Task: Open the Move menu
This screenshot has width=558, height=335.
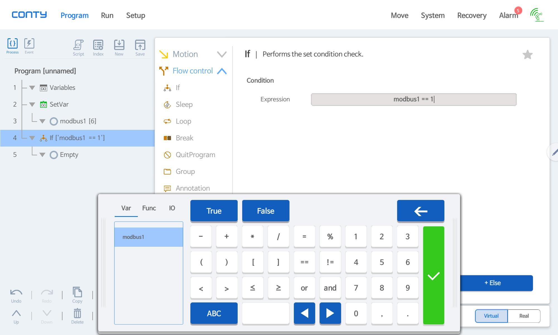Action: coord(400,15)
